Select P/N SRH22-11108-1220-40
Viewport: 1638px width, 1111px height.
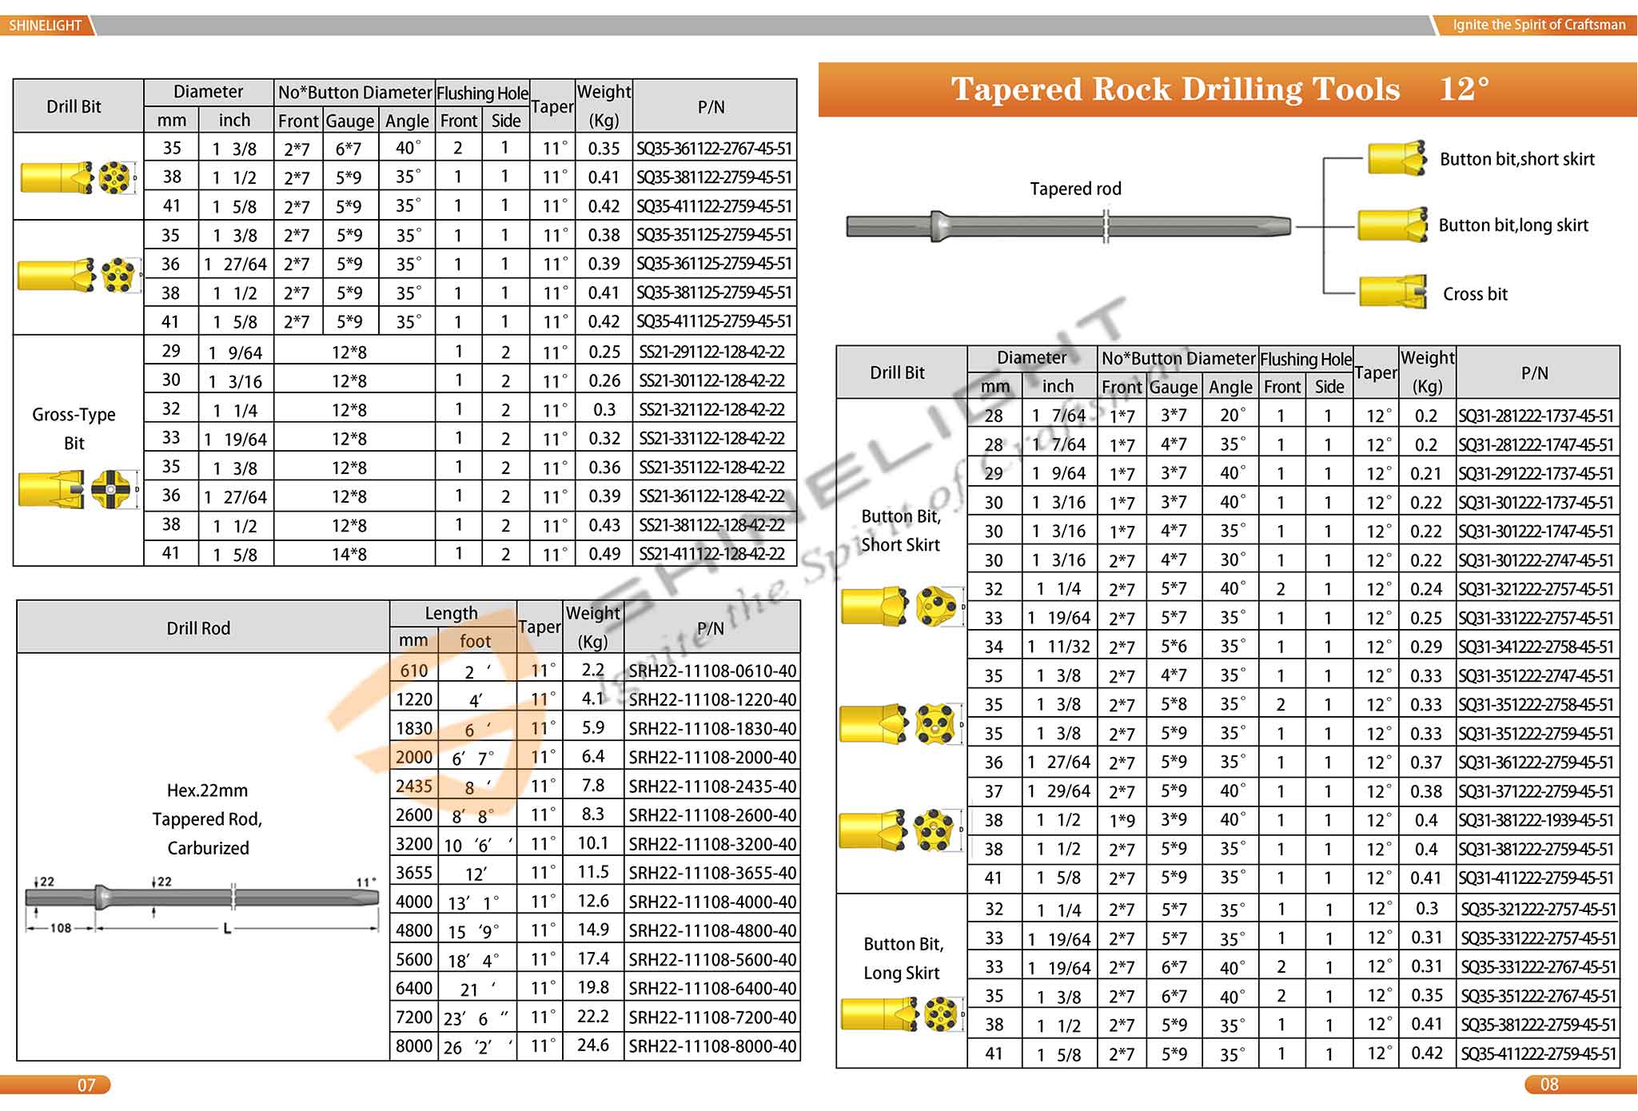[712, 700]
